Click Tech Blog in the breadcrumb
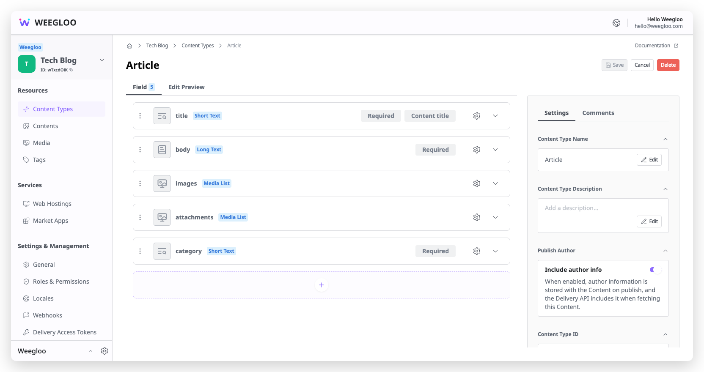This screenshot has width=704, height=372. [157, 46]
